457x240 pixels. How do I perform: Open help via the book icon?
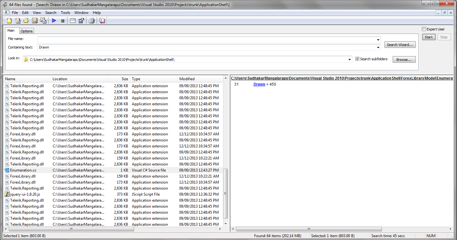click(x=102, y=20)
